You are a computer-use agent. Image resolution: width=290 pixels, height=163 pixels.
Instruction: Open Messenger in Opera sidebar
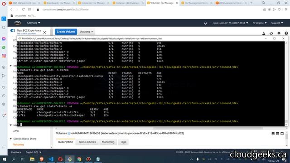[4, 39]
